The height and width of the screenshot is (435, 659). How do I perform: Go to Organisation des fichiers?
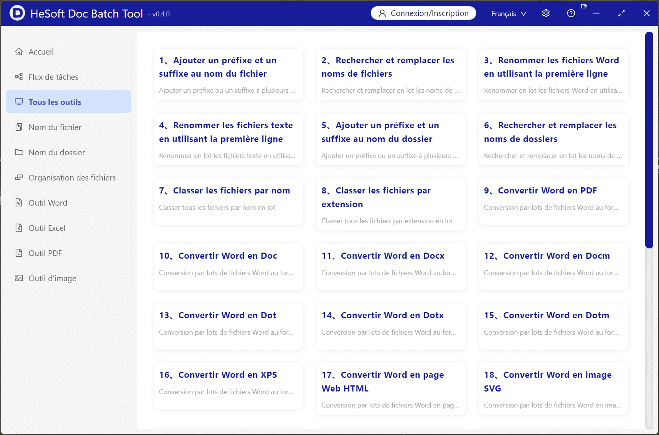(x=72, y=177)
